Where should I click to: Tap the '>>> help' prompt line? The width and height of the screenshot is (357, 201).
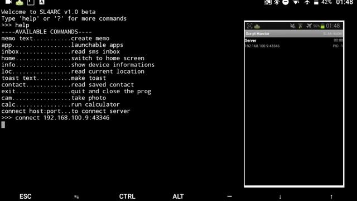15,25
